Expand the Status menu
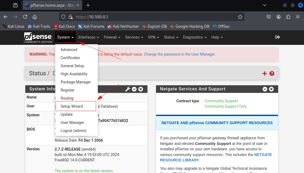 171,37
